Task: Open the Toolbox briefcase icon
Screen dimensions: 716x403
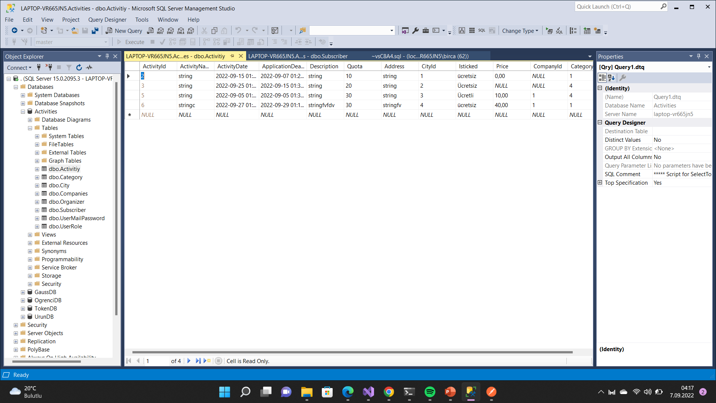Action: click(x=425, y=31)
